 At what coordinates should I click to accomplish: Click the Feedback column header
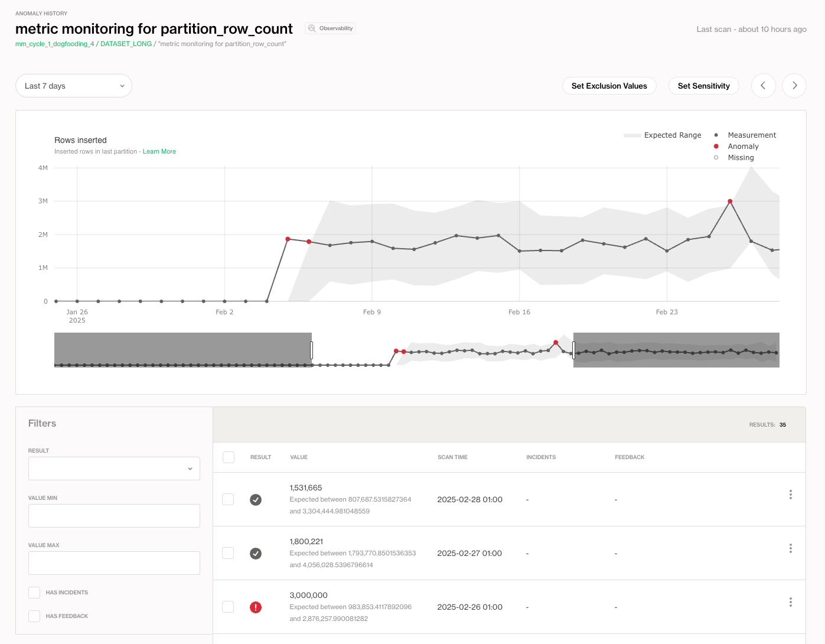pyautogui.click(x=630, y=457)
